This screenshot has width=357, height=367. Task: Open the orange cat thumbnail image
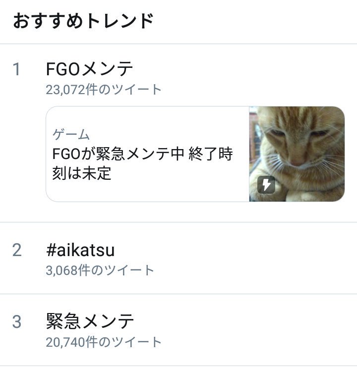pos(297,154)
